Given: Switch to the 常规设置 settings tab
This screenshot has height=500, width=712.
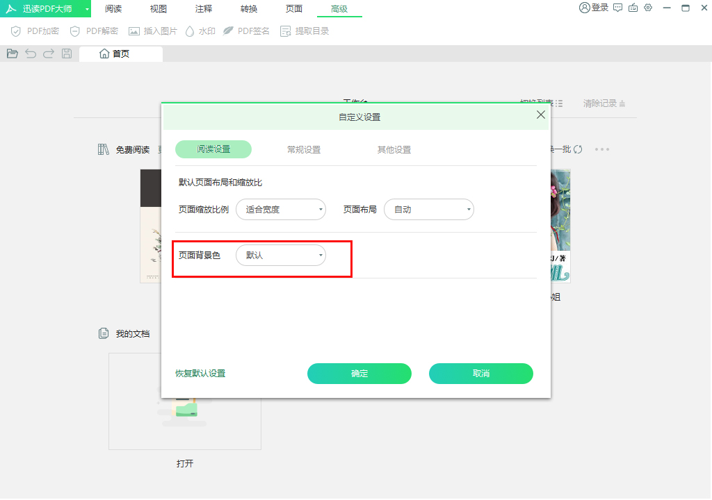Looking at the screenshot, I should 302,149.
